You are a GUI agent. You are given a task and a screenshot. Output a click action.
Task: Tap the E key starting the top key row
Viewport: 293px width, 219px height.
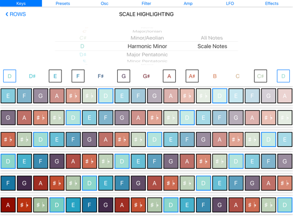tap(8, 96)
